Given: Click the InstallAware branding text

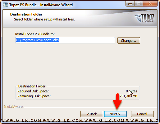Looking at the screenshot, I should click(13, 107).
